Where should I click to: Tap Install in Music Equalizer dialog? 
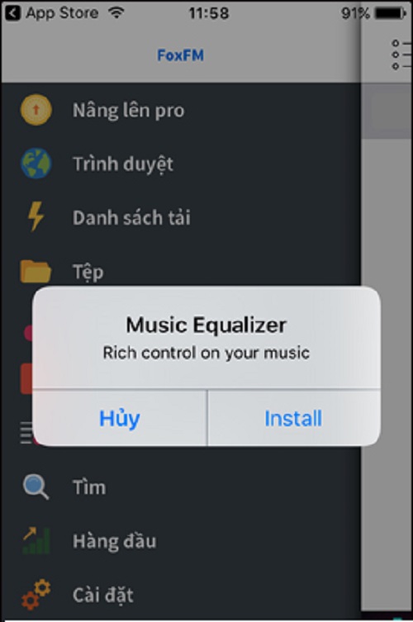[293, 418]
